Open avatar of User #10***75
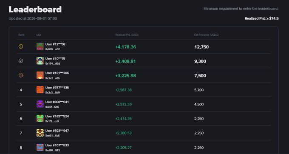The image size is (289, 154). coord(40,61)
